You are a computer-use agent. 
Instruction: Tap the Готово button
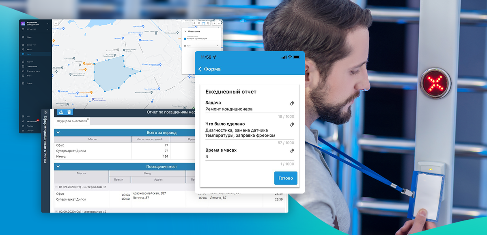click(286, 178)
